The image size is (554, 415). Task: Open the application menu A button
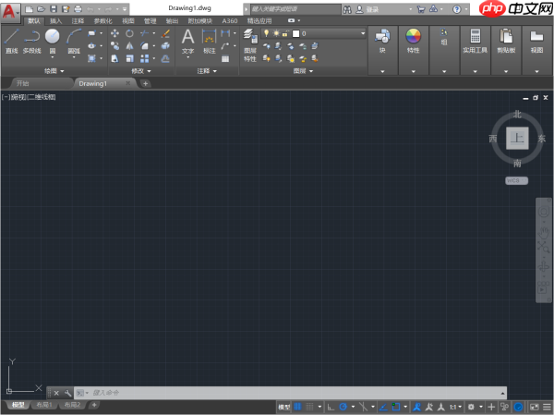pos(10,12)
